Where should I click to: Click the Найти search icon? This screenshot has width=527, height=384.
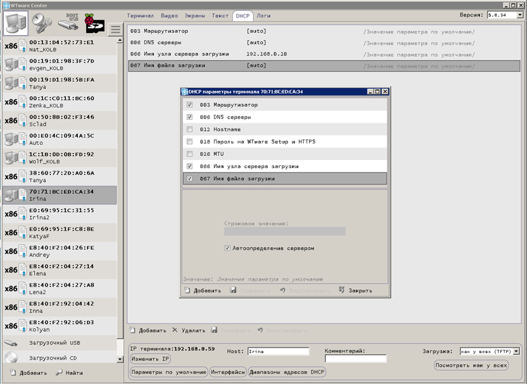tap(59, 373)
